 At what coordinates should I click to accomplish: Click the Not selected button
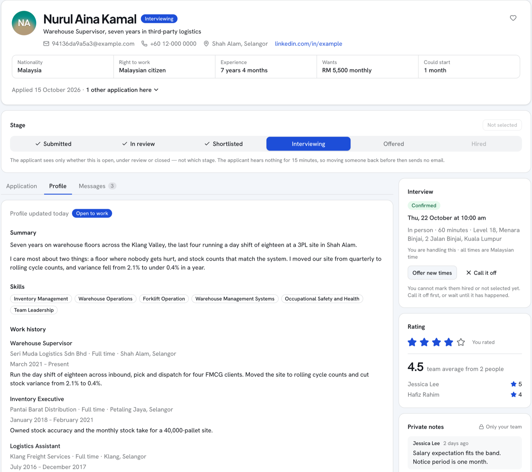(x=502, y=125)
